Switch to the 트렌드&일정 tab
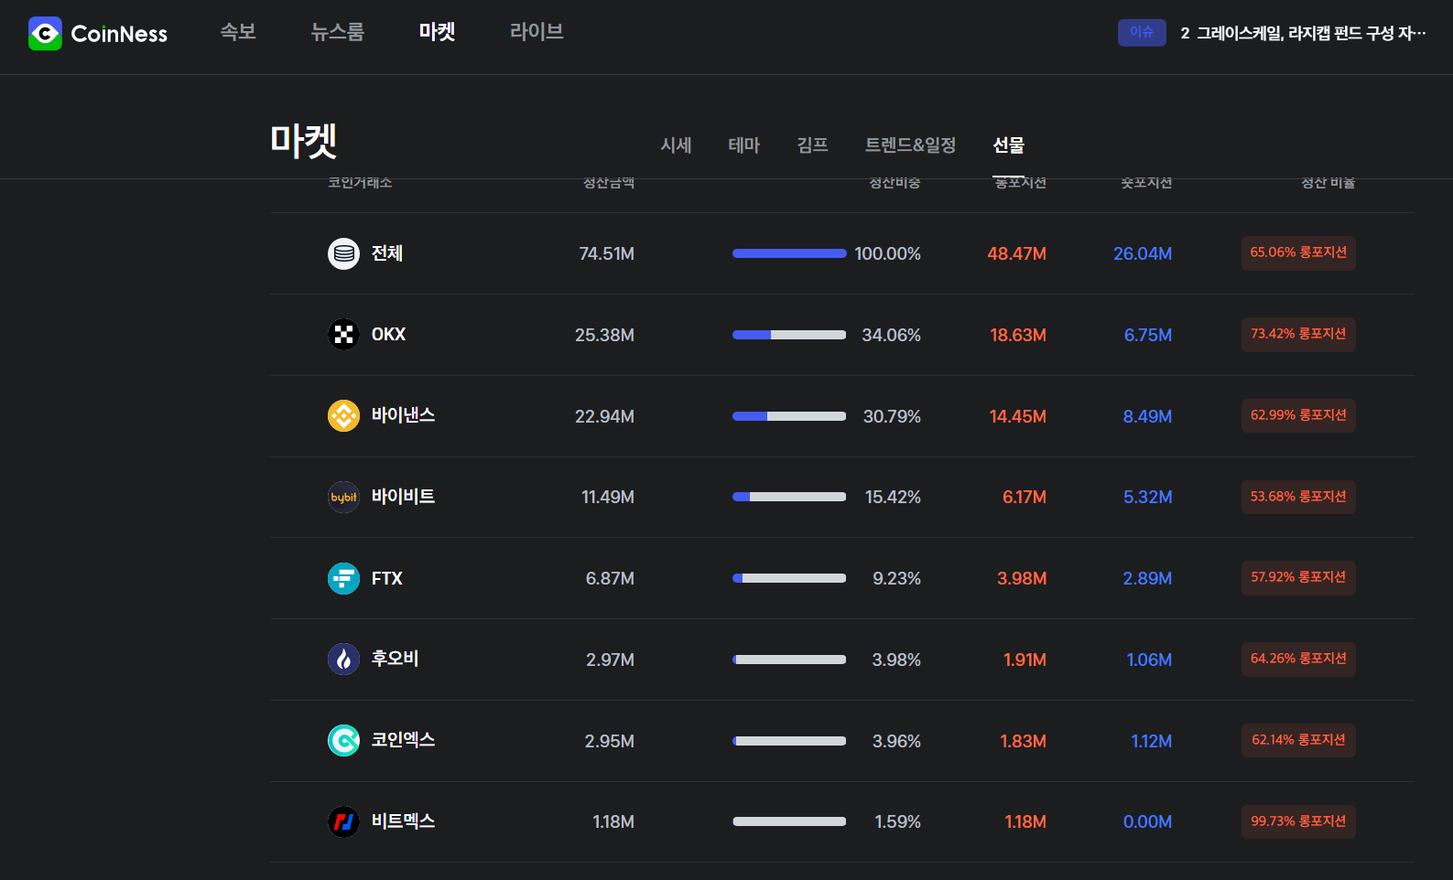This screenshot has height=880, width=1453. pyautogui.click(x=910, y=145)
